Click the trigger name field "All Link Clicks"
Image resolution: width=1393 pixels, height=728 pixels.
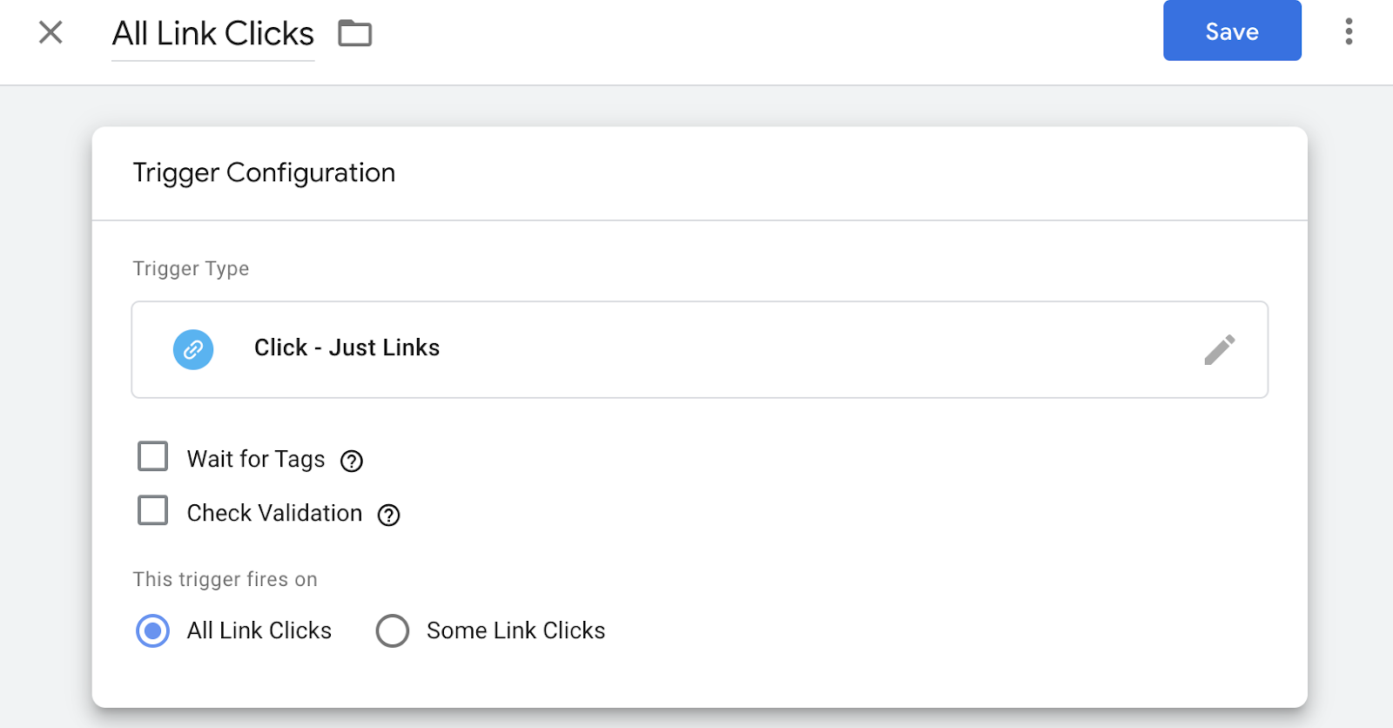[x=213, y=34]
